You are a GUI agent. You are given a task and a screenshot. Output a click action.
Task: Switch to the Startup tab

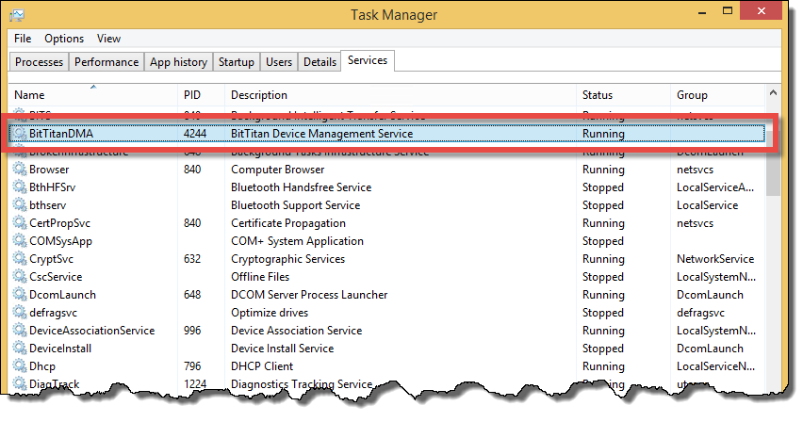pyautogui.click(x=236, y=62)
